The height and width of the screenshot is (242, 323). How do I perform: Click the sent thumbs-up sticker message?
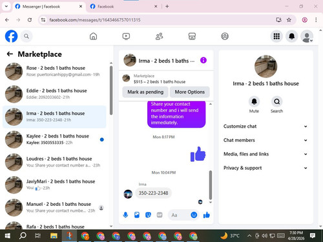198,154
